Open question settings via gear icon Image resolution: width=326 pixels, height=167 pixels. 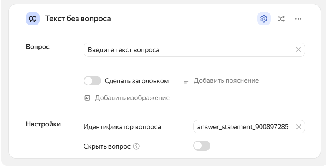(264, 19)
